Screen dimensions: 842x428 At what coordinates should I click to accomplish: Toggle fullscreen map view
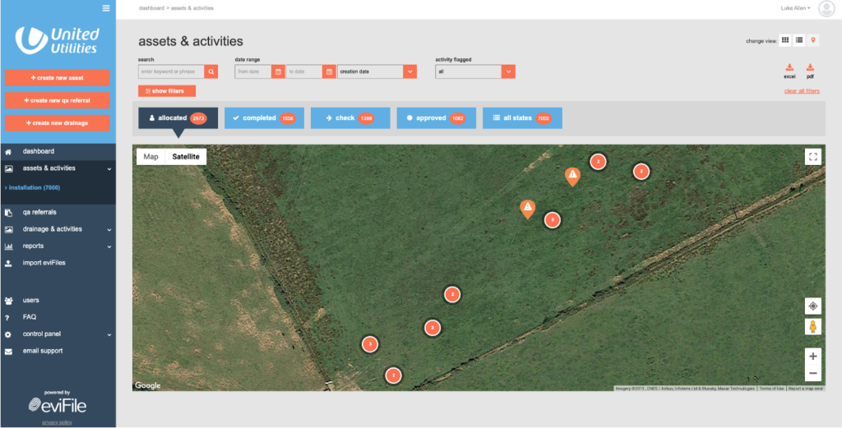(x=813, y=157)
